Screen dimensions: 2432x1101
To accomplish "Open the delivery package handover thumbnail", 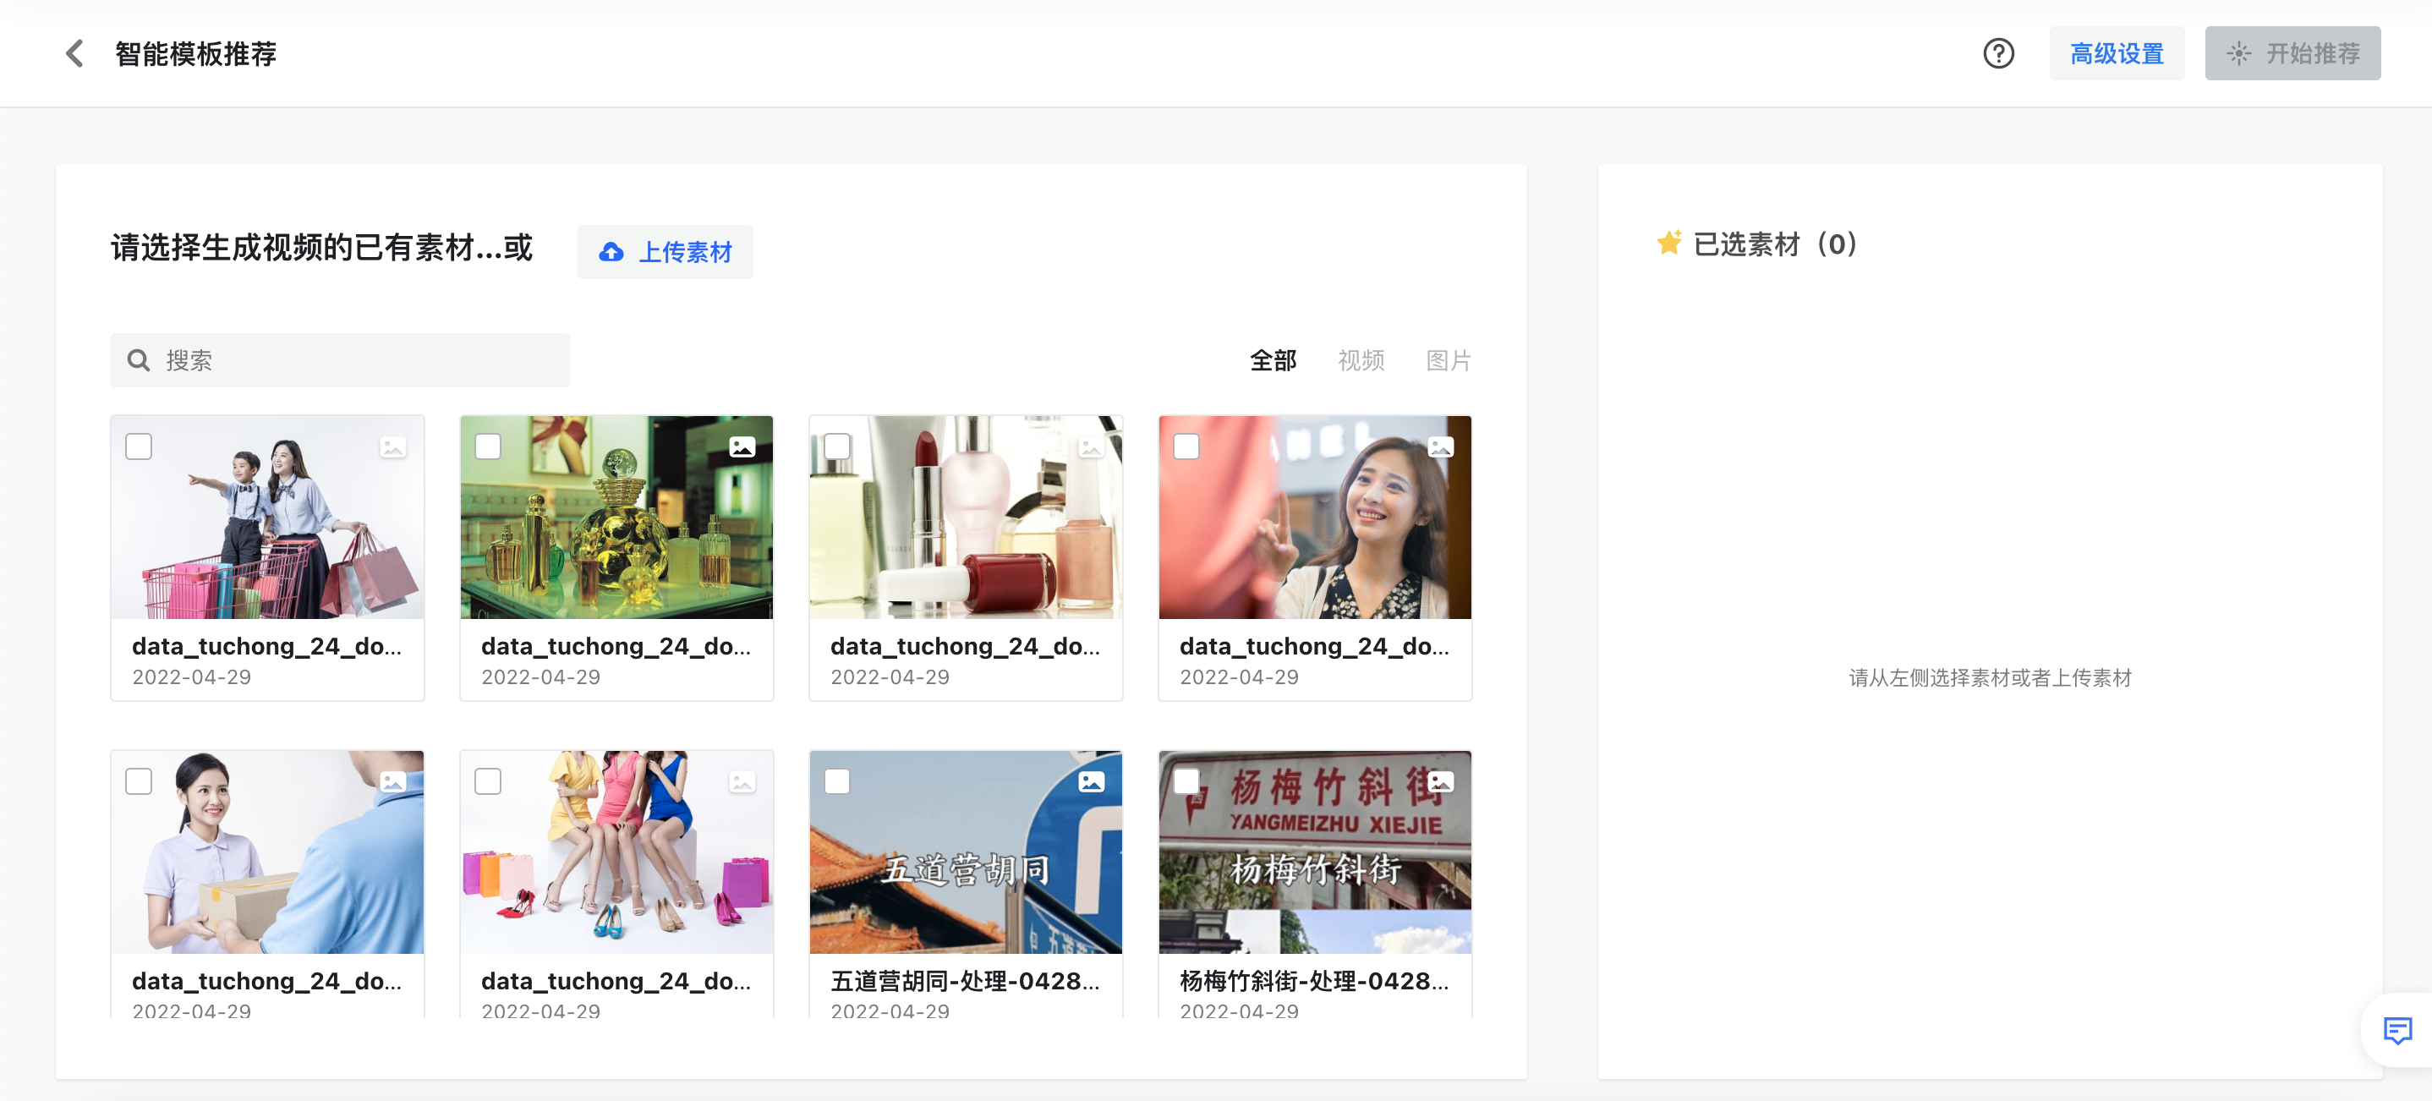I will pyautogui.click(x=267, y=852).
